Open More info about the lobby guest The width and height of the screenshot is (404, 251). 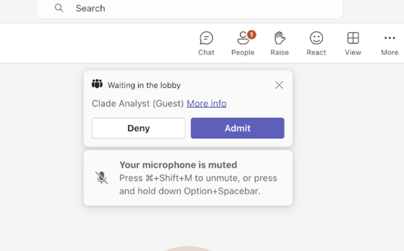pos(207,104)
